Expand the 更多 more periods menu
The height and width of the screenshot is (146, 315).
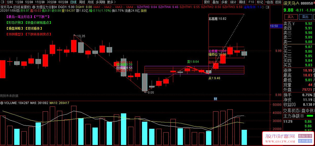[112, 2]
